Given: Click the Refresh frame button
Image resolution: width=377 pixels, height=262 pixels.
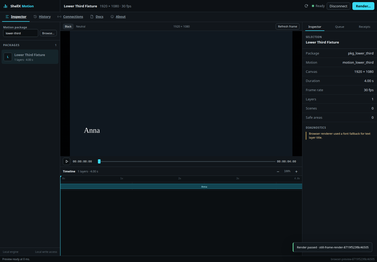Looking at the screenshot, I should pos(287,26).
